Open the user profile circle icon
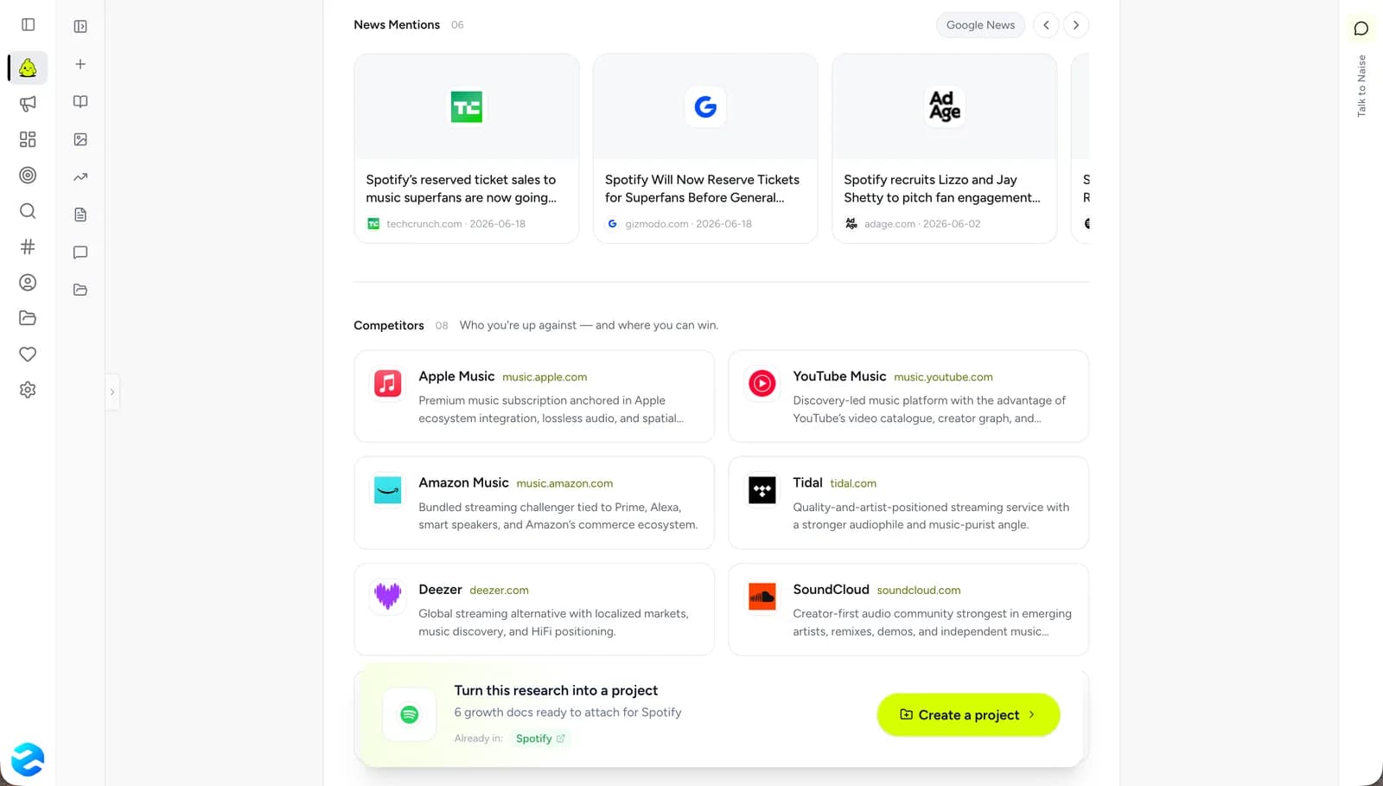This screenshot has width=1383, height=786. tap(28, 283)
